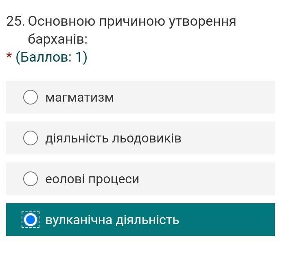The width and height of the screenshot is (287, 258).
Task: Click the "вулканічна діяльність" label text
Action: tap(112, 220)
